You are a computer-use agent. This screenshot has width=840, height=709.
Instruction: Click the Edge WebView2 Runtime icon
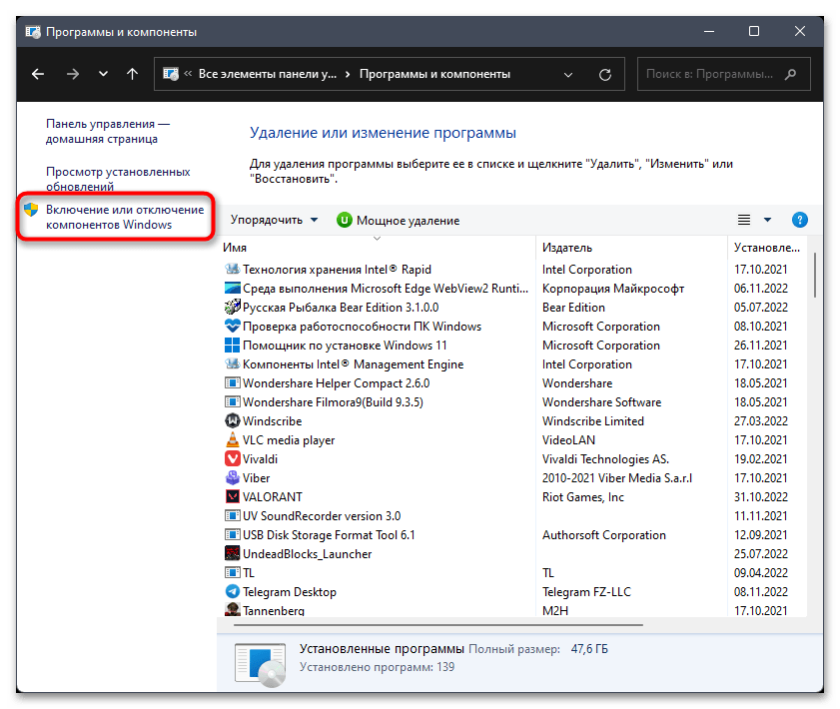pyautogui.click(x=232, y=289)
